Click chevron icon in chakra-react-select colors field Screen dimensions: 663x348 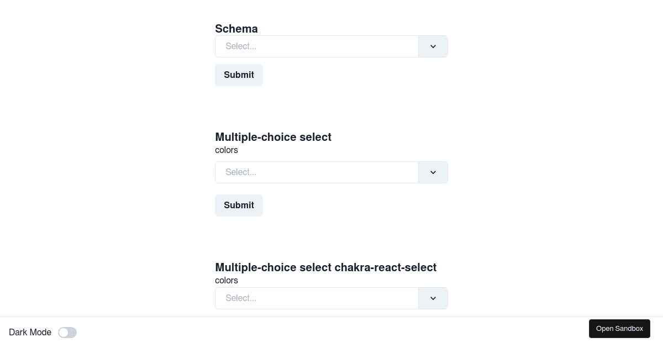click(x=433, y=298)
